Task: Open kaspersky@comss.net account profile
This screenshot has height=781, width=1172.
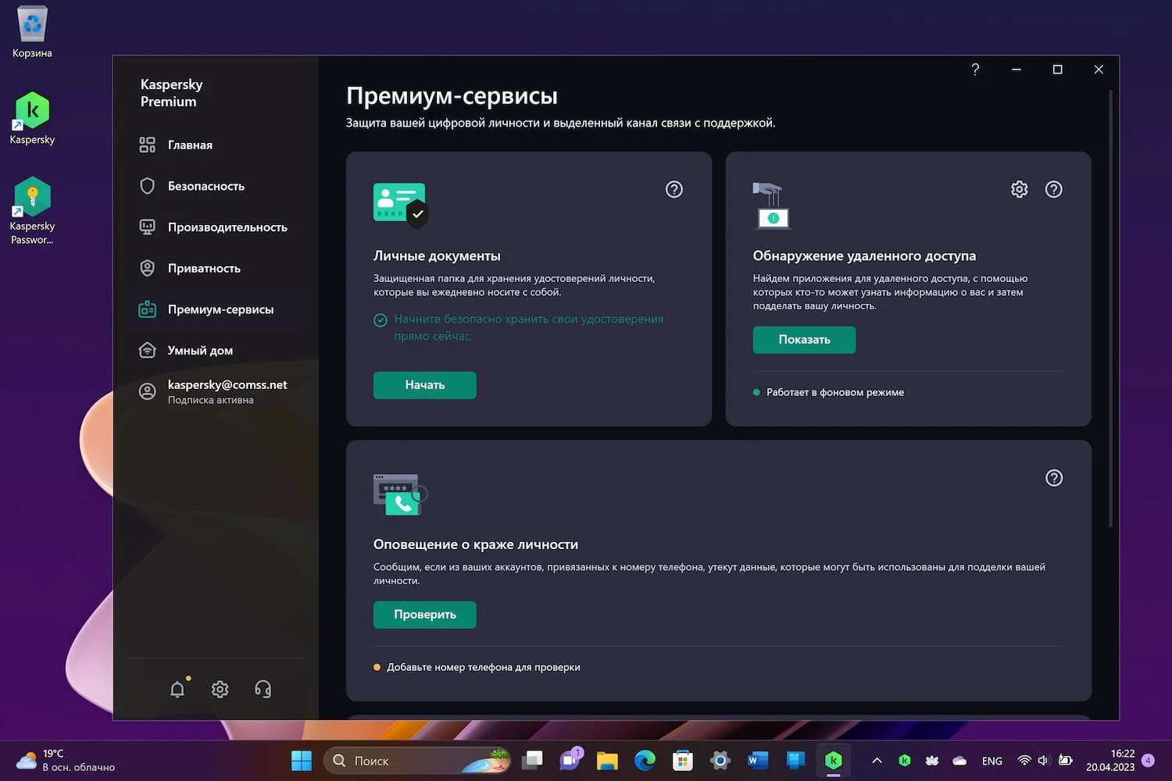Action: [227, 391]
